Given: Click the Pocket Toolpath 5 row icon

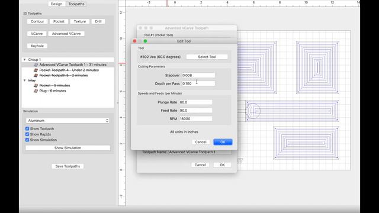Looking at the screenshot, I should 36,75.
